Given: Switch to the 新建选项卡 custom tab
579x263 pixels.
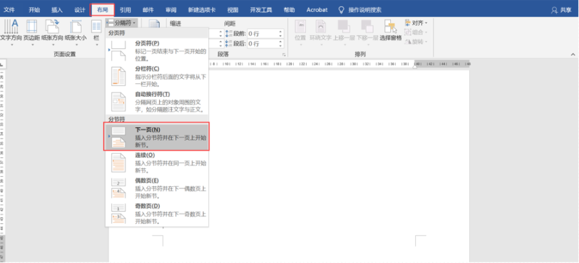Looking at the screenshot, I should (202, 10).
